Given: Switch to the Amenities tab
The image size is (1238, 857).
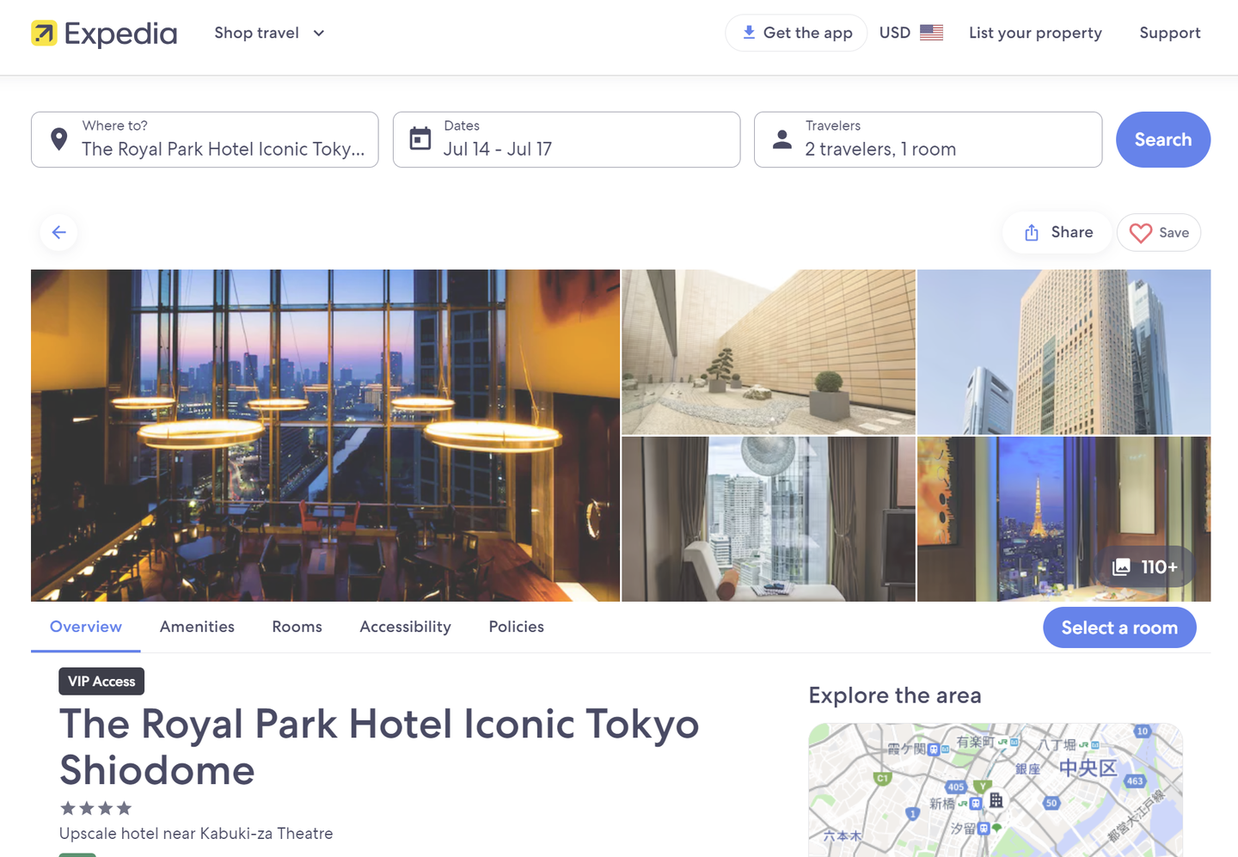Looking at the screenshot, I should 197,627.
